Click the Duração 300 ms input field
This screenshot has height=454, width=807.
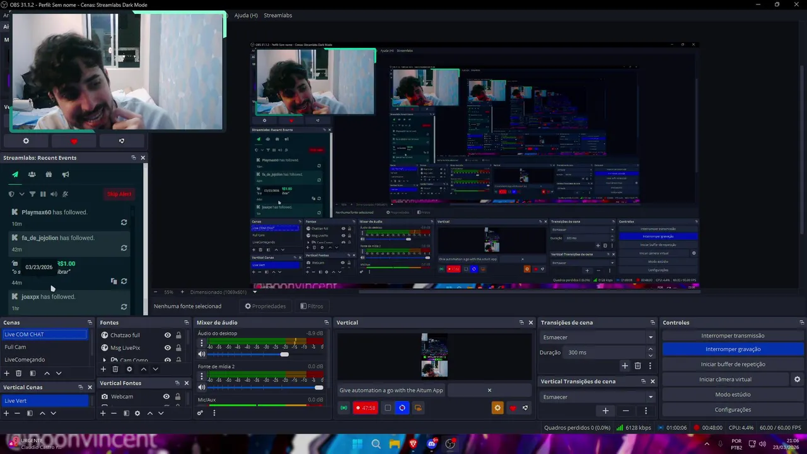point(604,352)
